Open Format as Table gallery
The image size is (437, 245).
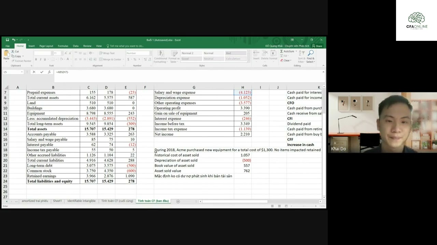(x=174, y=56)
